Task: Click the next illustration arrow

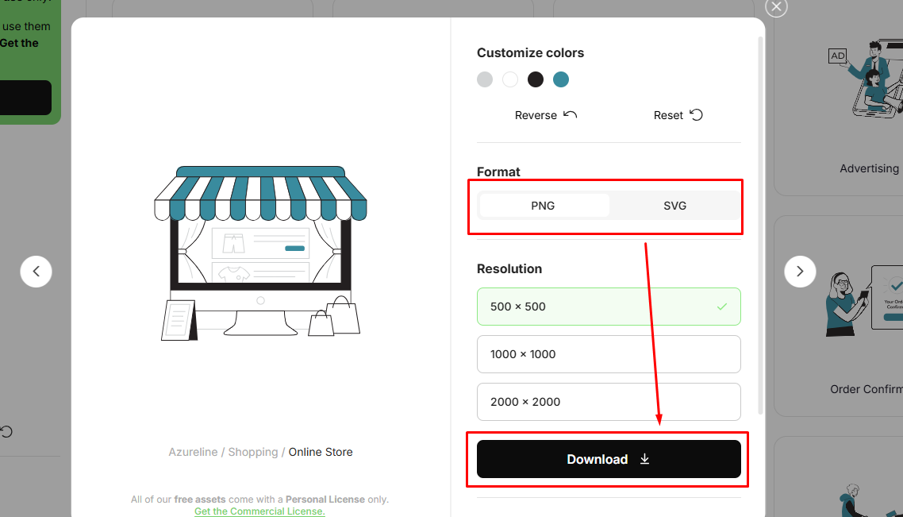Action: (x=800, y=272)
